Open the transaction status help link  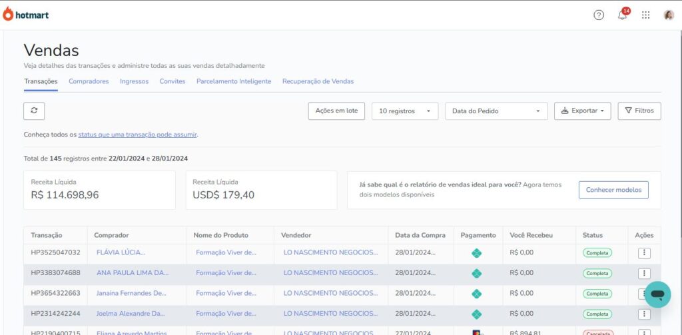pyautogui.click(x=137, y=135)
